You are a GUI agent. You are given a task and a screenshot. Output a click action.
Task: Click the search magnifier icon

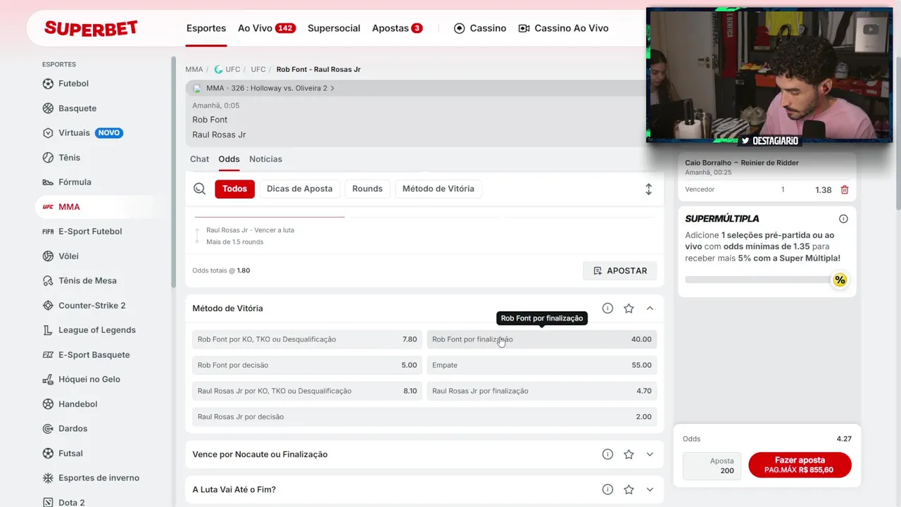click(x=200, y=189)
